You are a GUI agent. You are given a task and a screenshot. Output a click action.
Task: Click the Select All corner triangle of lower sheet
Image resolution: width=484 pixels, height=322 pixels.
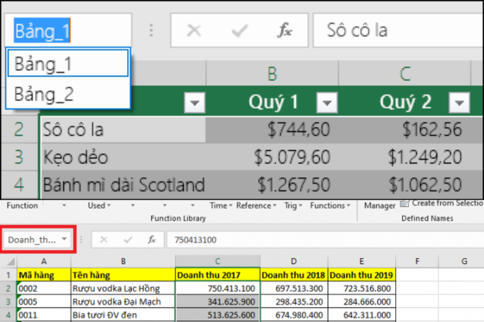11,262
